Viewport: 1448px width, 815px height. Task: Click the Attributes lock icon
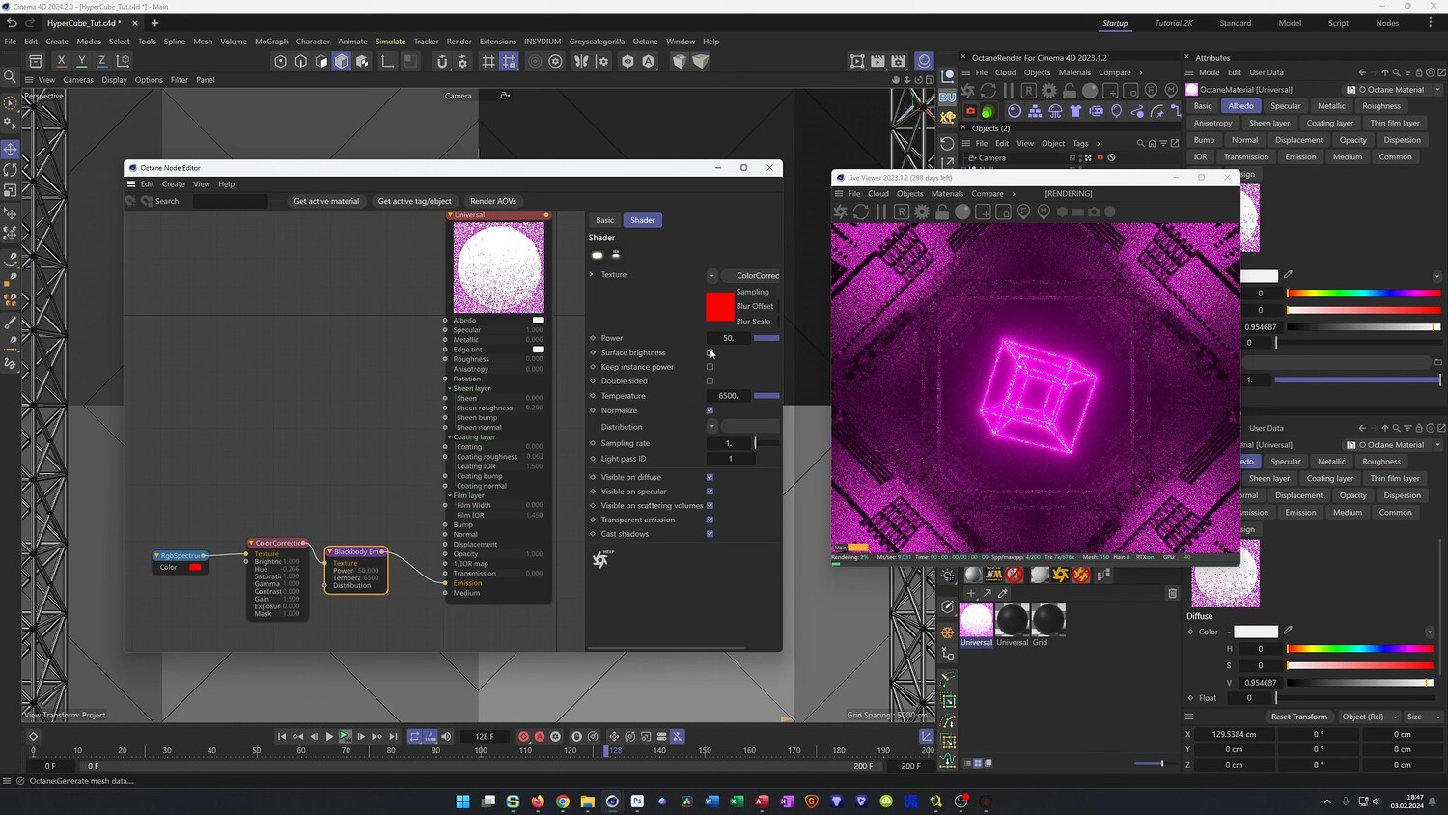point(1418,72)
